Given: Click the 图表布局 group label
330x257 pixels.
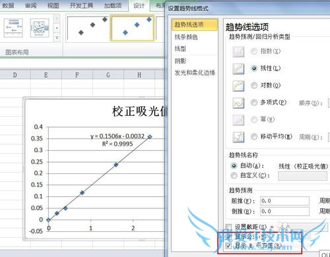Looking at the screenshot, I should [17, 52].
